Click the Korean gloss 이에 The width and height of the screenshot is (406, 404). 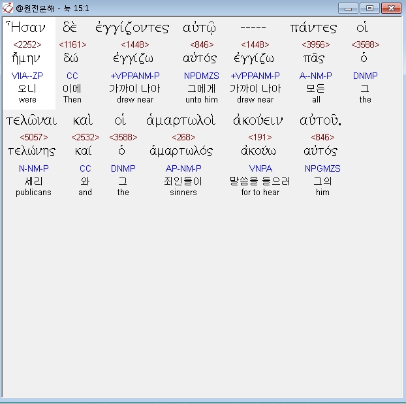(x=72, y=89)
